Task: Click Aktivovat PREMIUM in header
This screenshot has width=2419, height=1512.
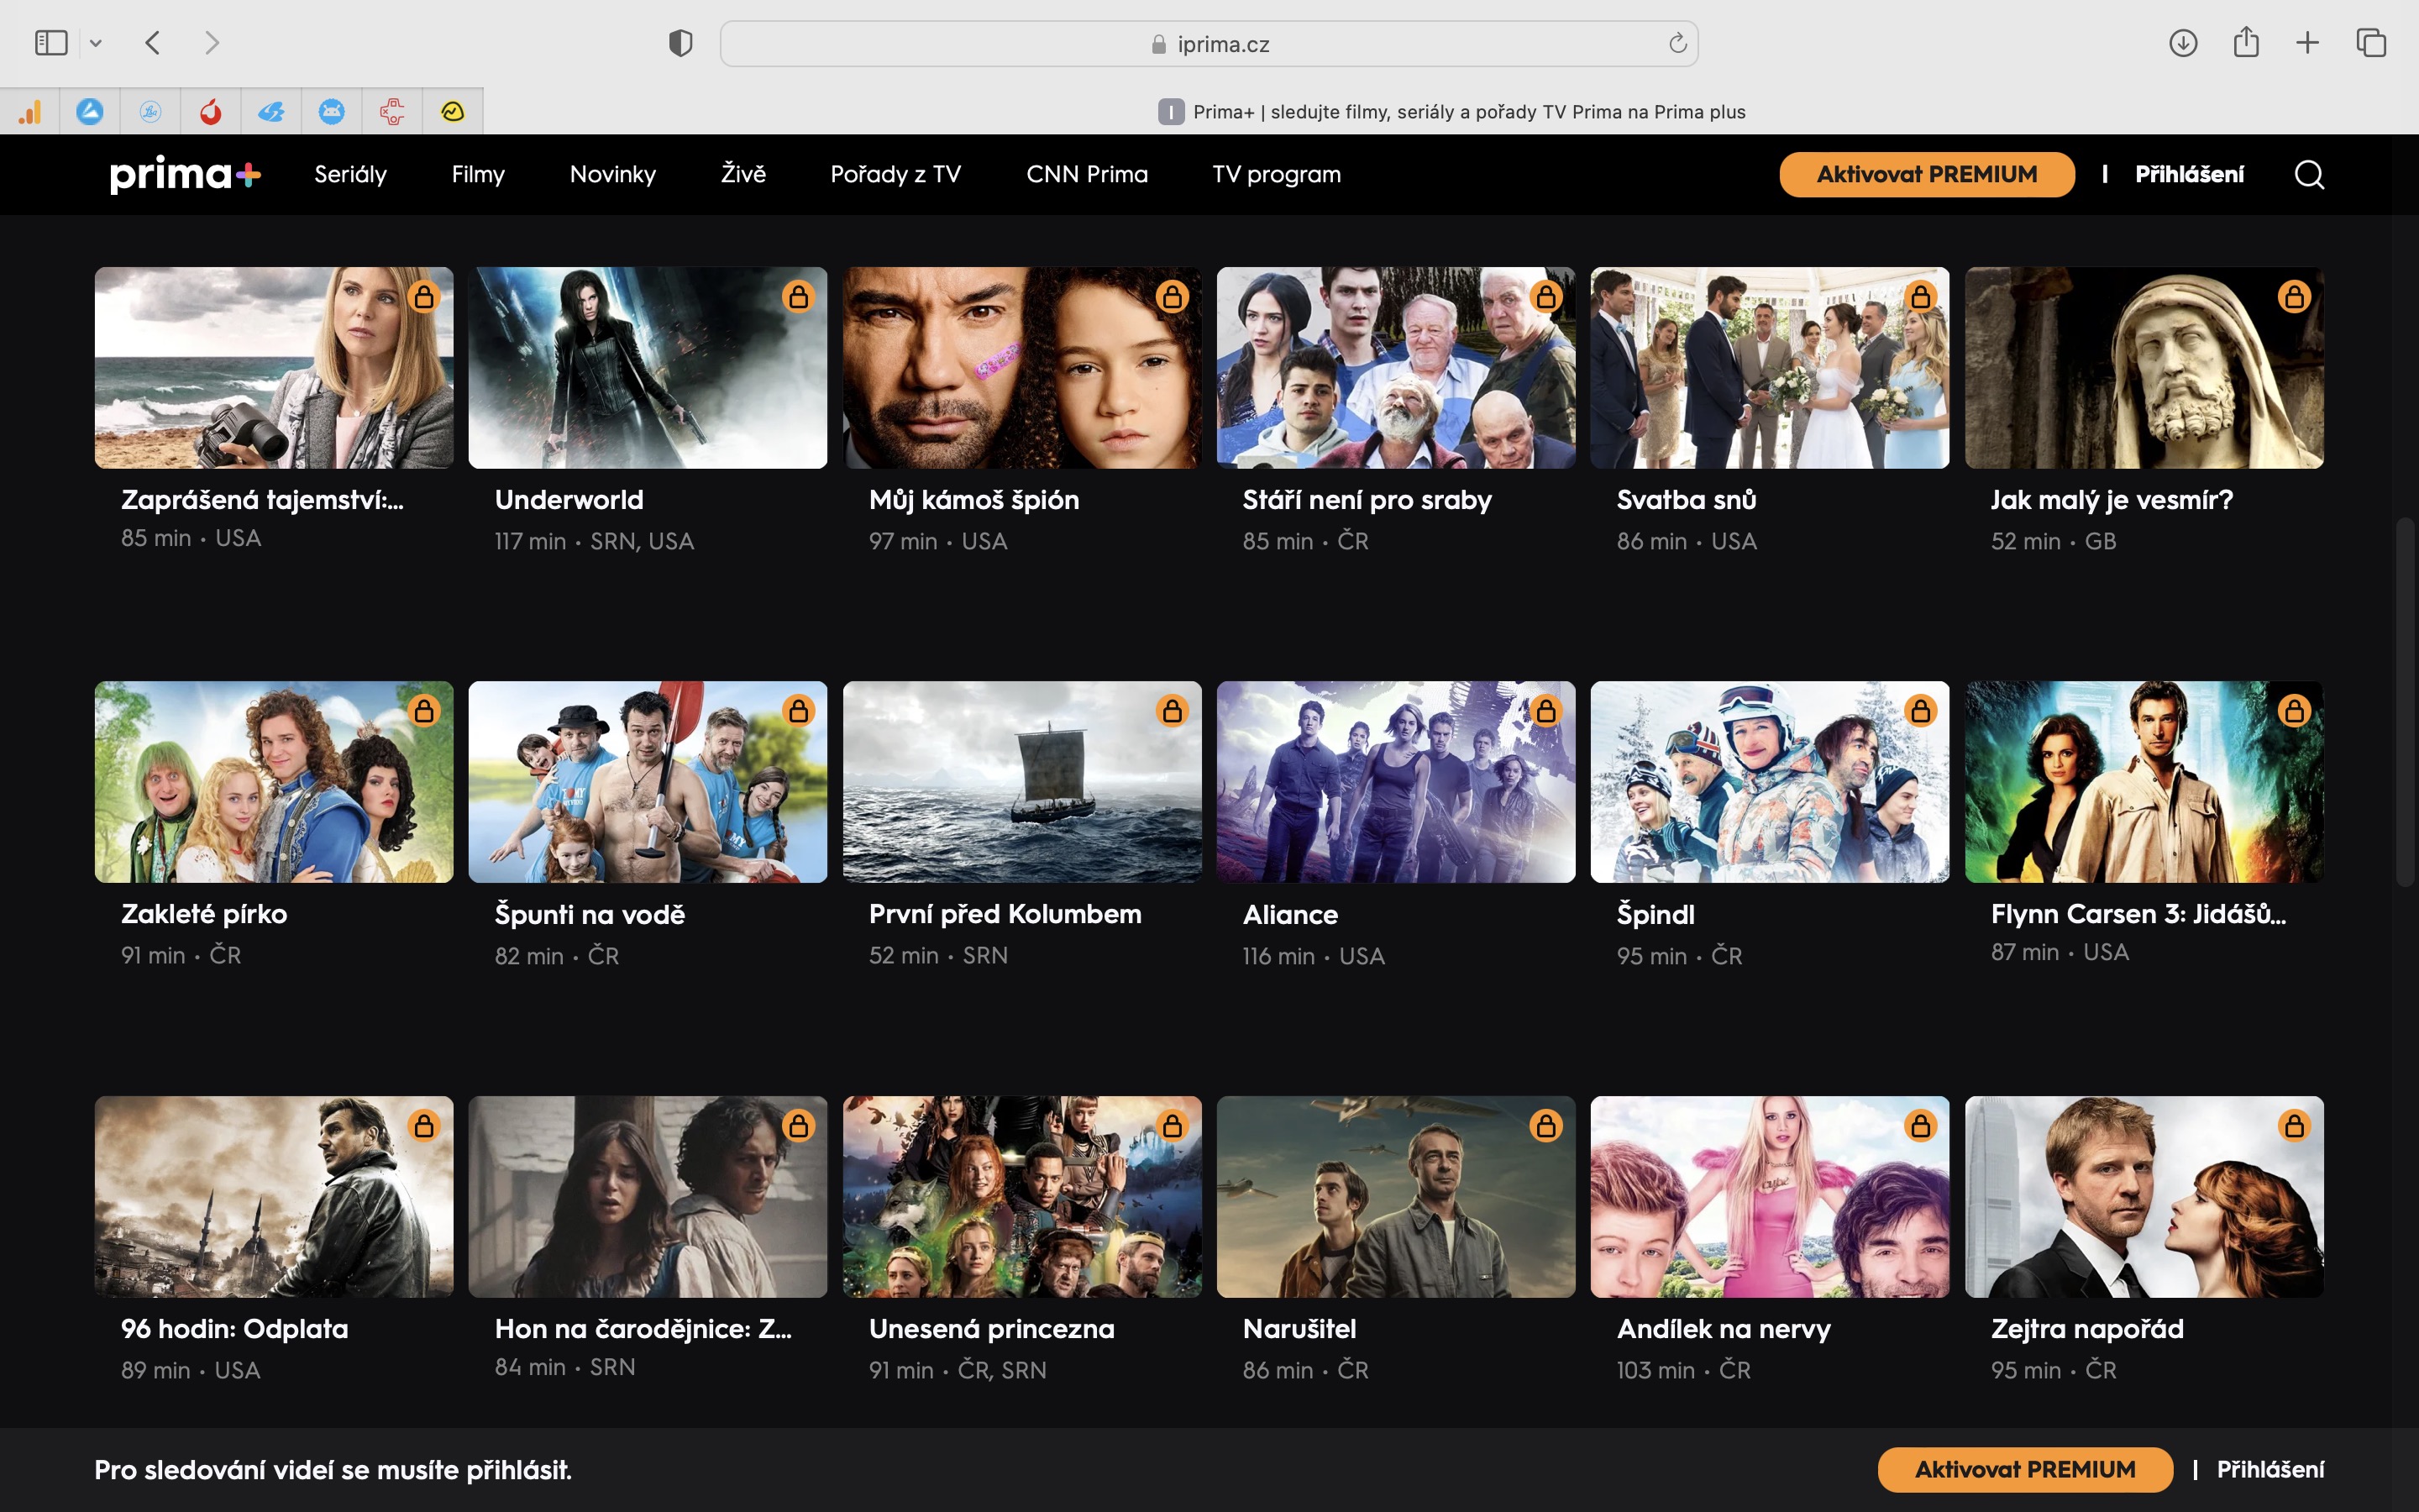Action: [1925, 175]
